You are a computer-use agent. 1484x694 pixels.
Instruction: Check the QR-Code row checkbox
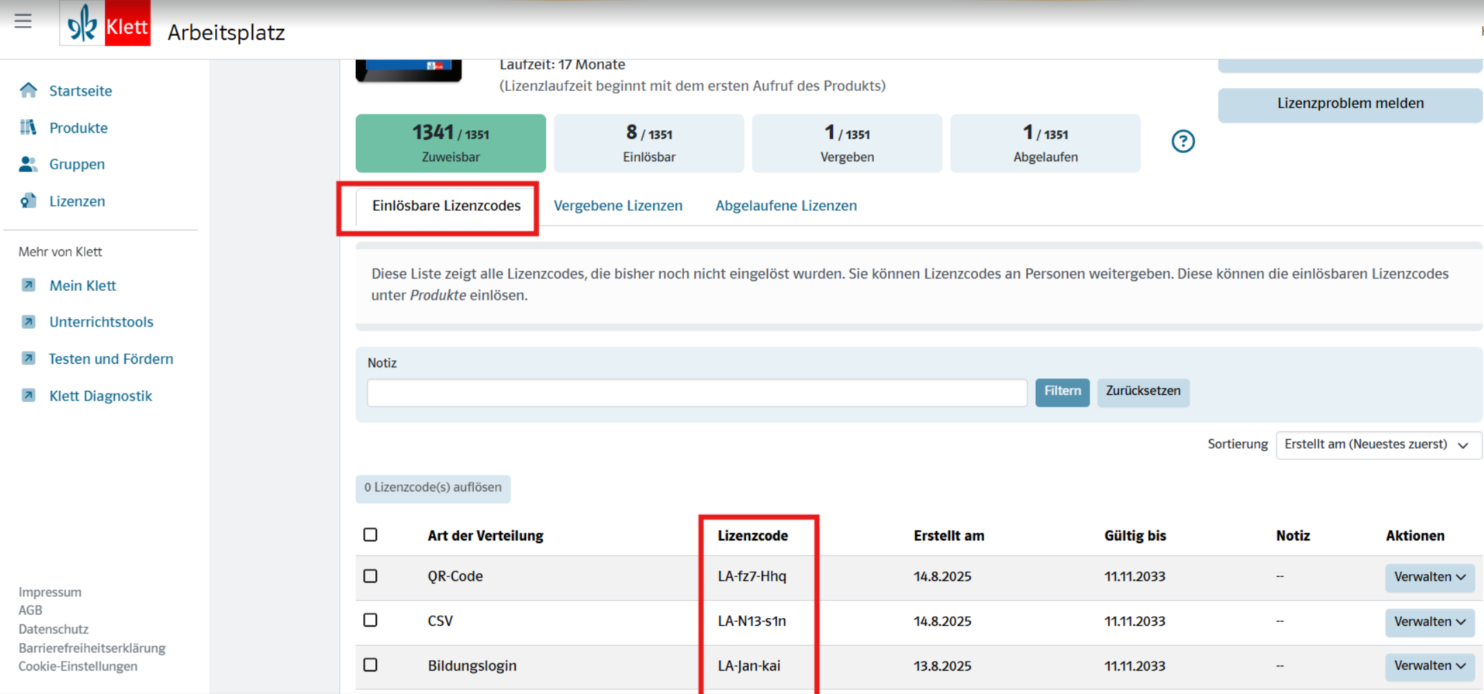pos(370,576)
